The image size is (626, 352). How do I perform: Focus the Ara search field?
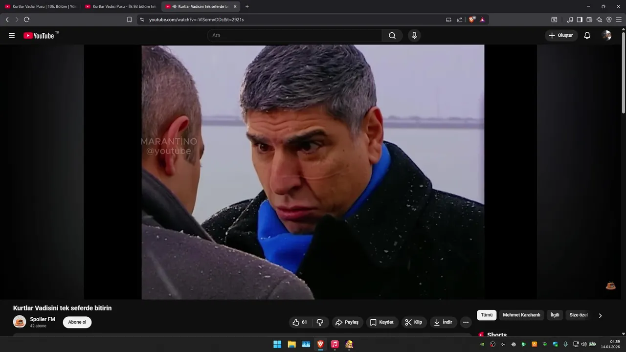pos(295,35)
